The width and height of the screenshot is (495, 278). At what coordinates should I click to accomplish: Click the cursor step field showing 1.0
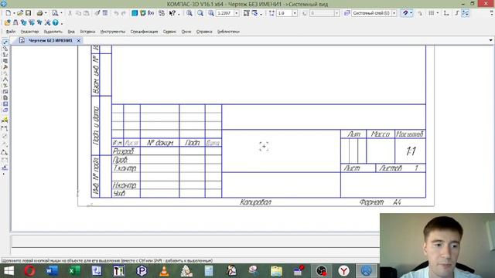tap(284, 13)
